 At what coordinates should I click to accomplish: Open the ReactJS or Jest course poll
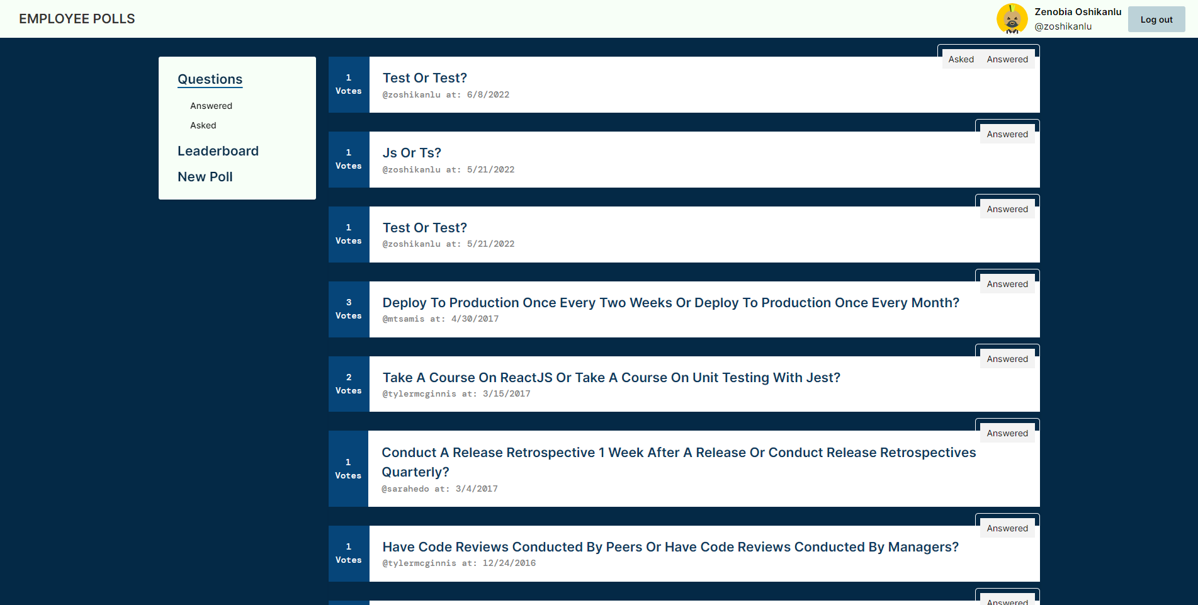tap(611, 378)
